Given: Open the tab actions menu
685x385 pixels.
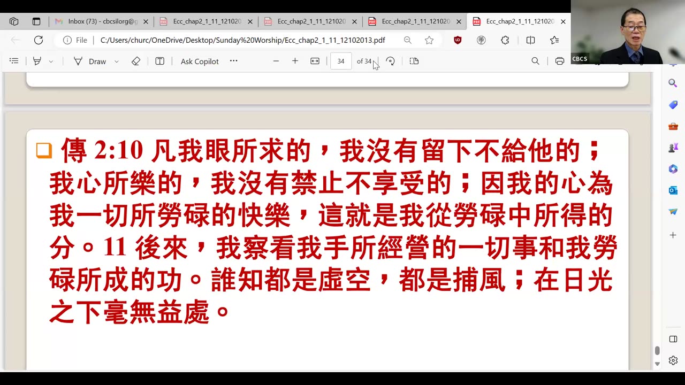Looking at the screenshot, I should tap(36, 21).
